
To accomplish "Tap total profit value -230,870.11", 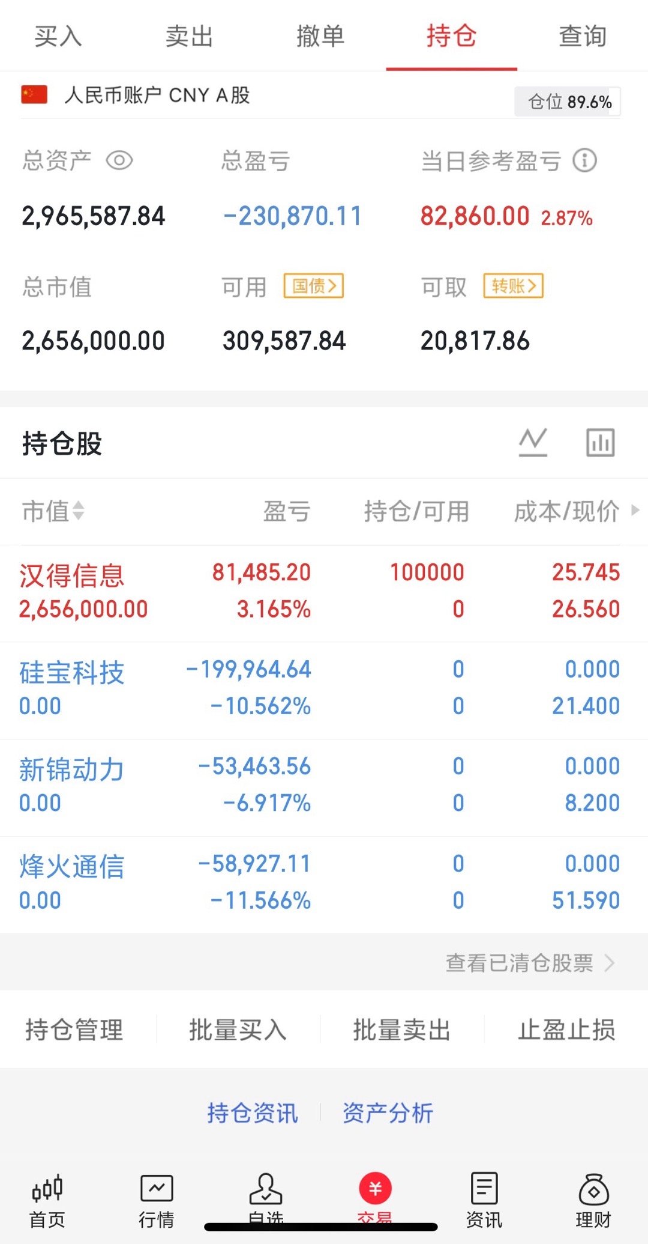I will [292, 216].
